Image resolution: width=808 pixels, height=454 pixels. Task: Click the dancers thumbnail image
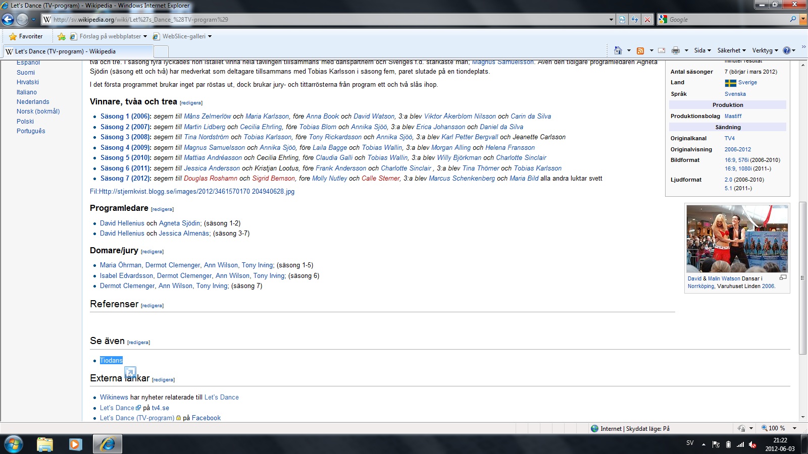coord(737,239)
